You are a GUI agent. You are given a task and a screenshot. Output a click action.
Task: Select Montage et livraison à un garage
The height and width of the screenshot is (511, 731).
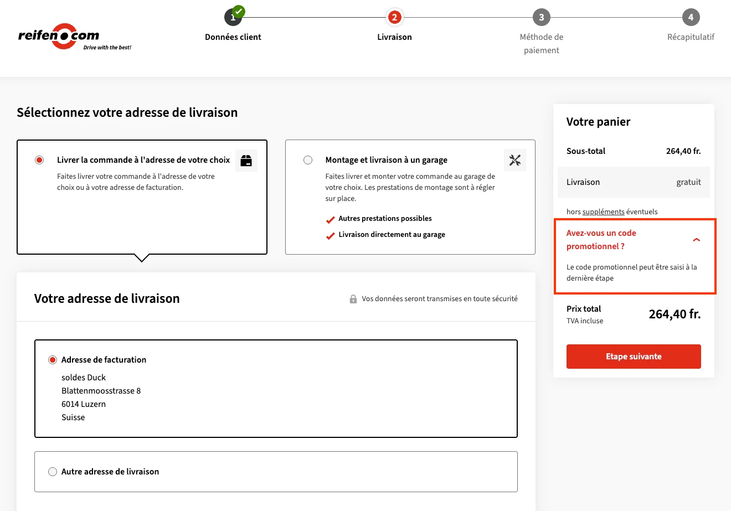pos(308,159)
